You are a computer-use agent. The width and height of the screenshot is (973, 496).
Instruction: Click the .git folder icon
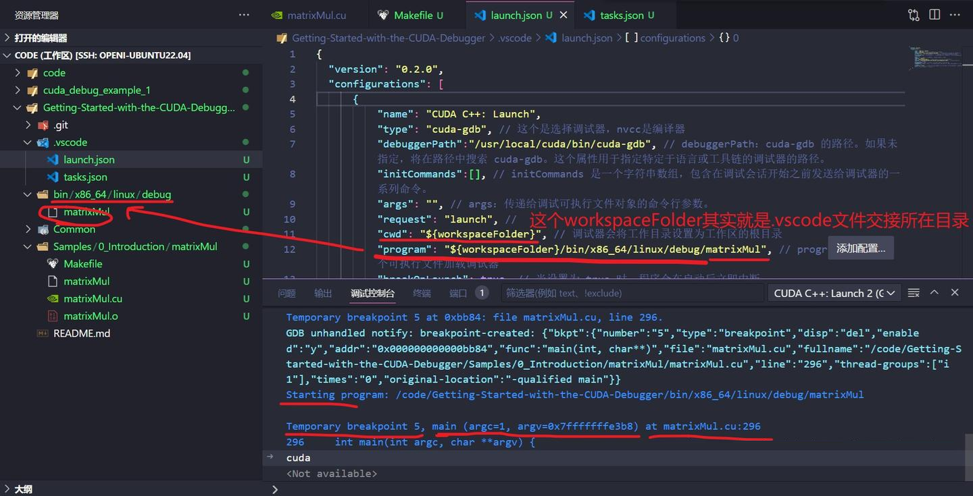[x=43, y=125]
